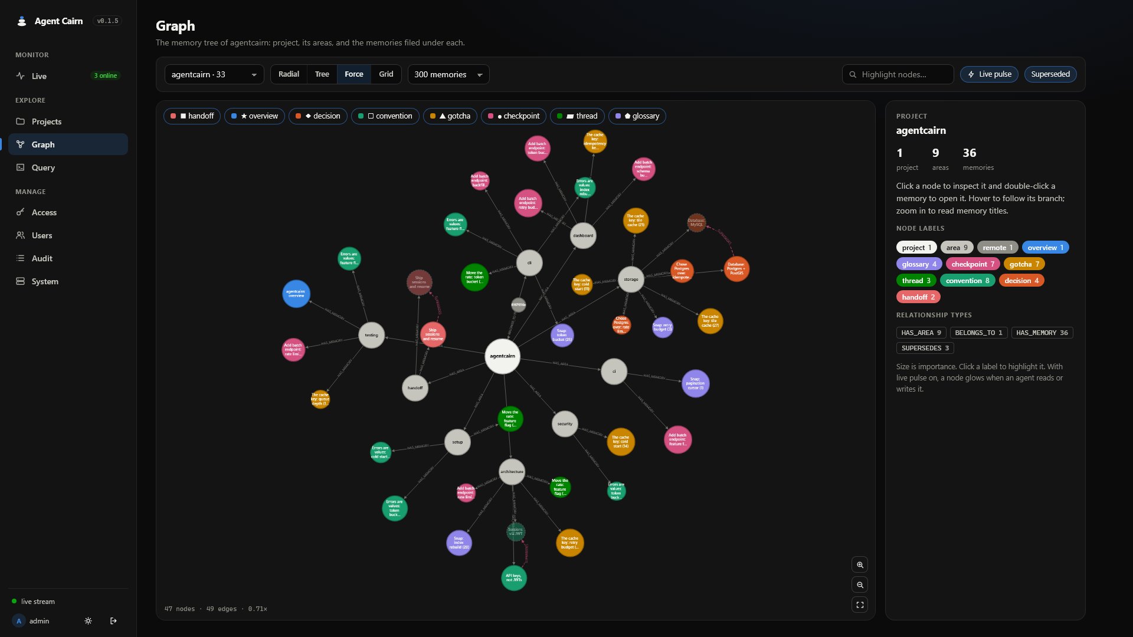Open Projects in sidebar

point(68,122)
